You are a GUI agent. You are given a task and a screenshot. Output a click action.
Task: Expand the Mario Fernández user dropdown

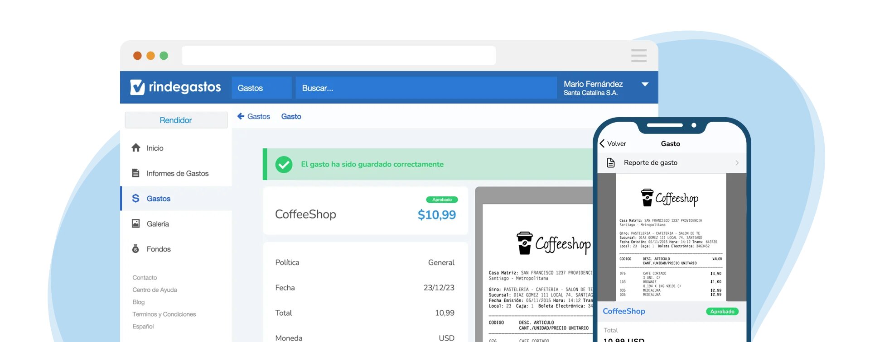tap(645, 85)
